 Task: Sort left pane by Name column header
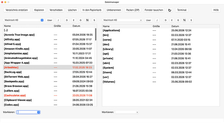[28, 26]
